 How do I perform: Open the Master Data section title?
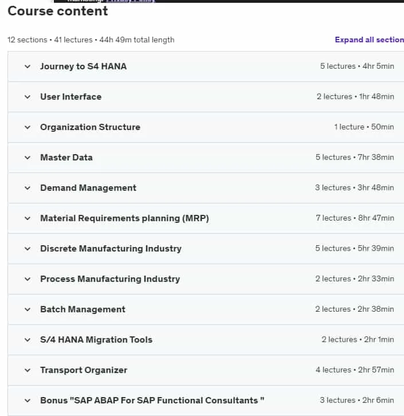click(66, 158)
